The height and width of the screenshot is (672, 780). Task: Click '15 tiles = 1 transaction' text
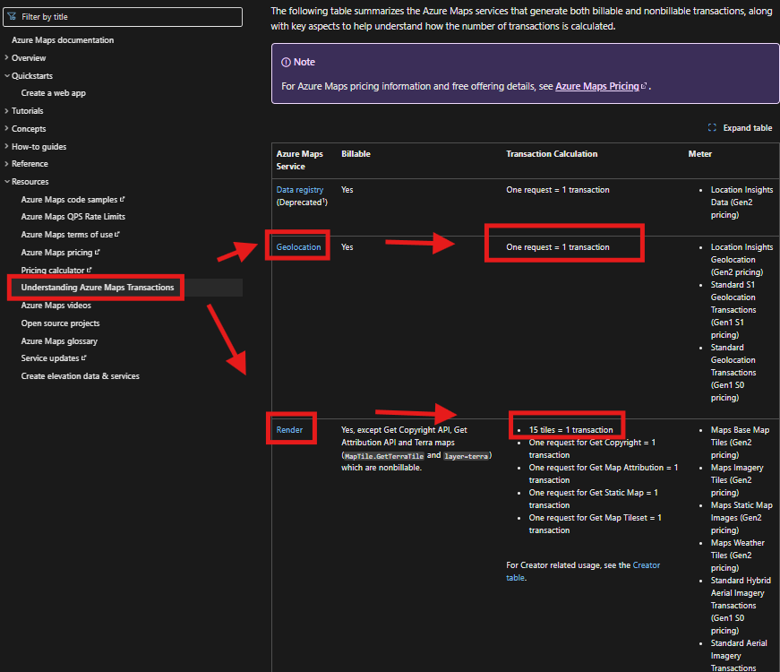(570, 429)
